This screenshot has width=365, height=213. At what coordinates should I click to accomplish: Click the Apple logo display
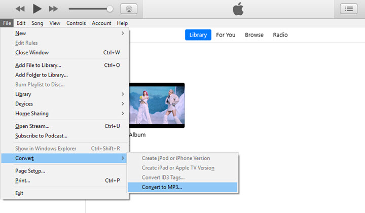[x=238, y=9]
